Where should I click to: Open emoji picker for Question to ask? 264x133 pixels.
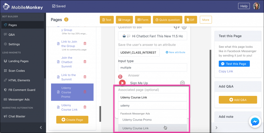184,27
